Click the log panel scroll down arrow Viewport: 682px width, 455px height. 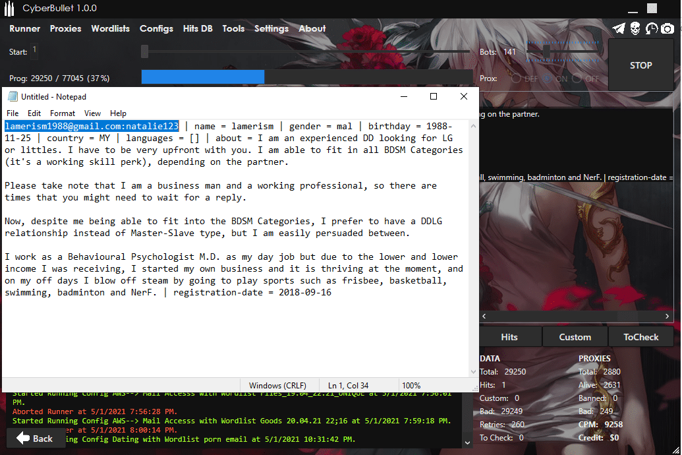pyautogui.click(x=467, y=443)
